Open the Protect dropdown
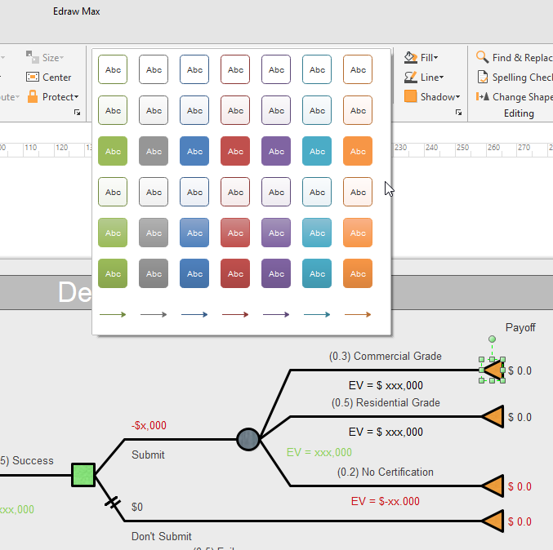553x550 pixels. tap(53, 96)
